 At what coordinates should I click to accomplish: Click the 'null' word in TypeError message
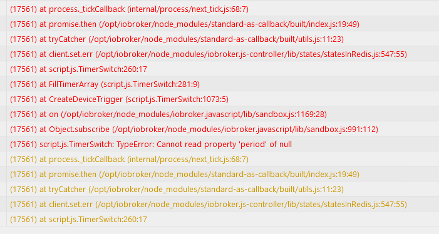point(286,145)
